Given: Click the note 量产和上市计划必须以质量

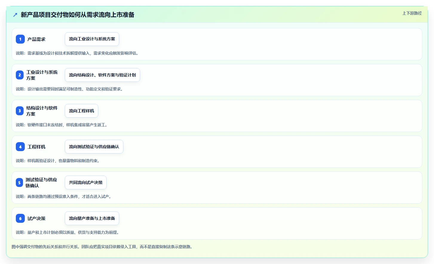Looking at the screenshot, I should 68,232.
